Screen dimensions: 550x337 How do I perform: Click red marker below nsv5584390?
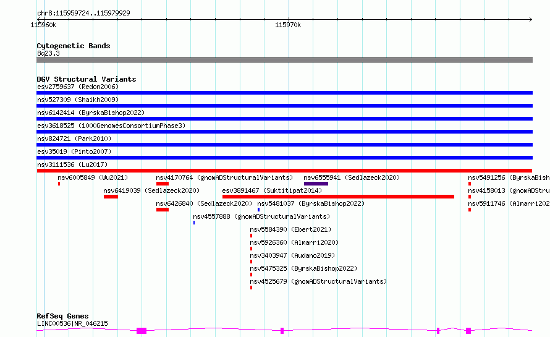(251, 236)
